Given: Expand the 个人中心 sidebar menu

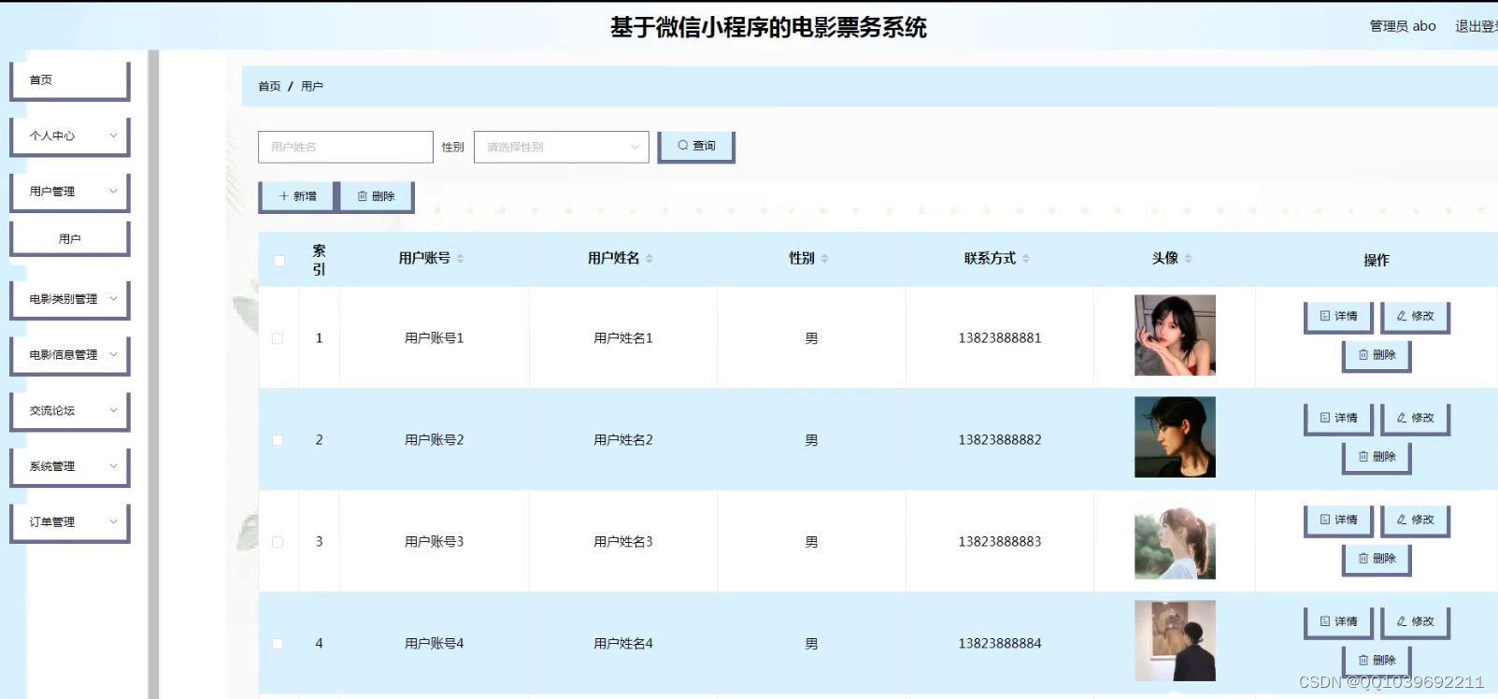Looking at the screenshot, I should (x=69, y=136).
